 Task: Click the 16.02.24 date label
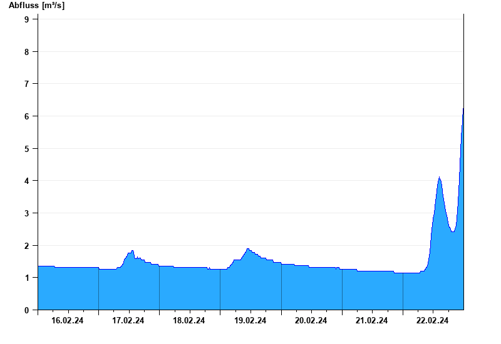tap(68, 320)
